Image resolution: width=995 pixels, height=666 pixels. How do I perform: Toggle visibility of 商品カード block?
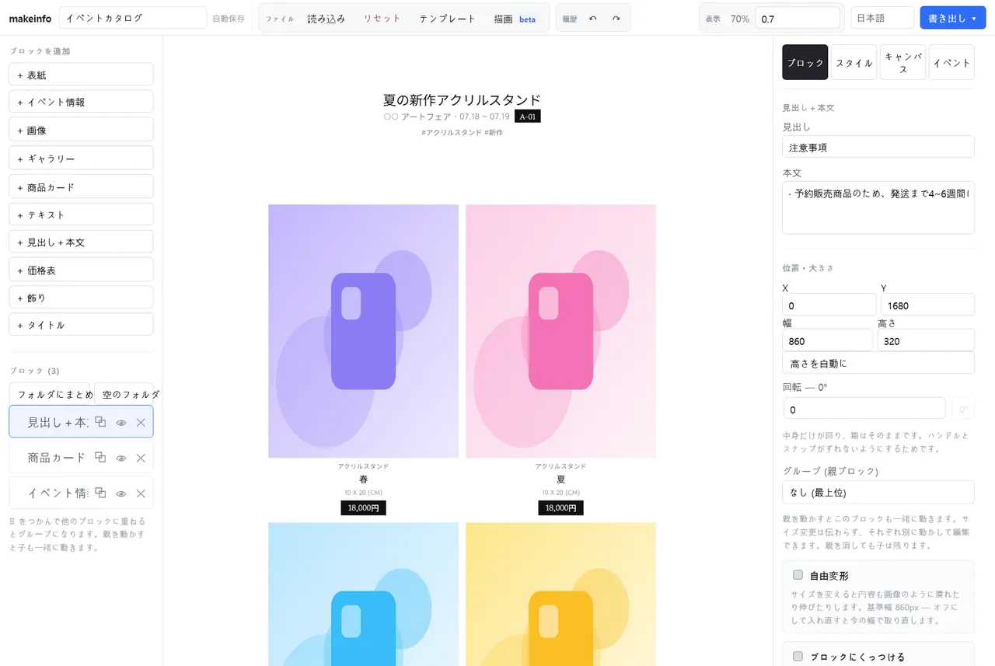121,458
